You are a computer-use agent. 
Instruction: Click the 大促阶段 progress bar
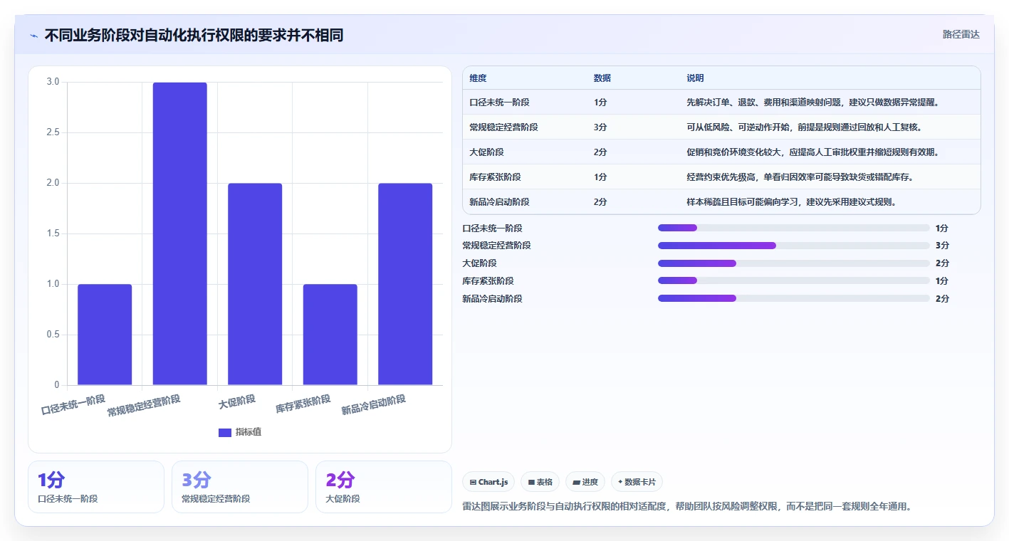point(794,263)
